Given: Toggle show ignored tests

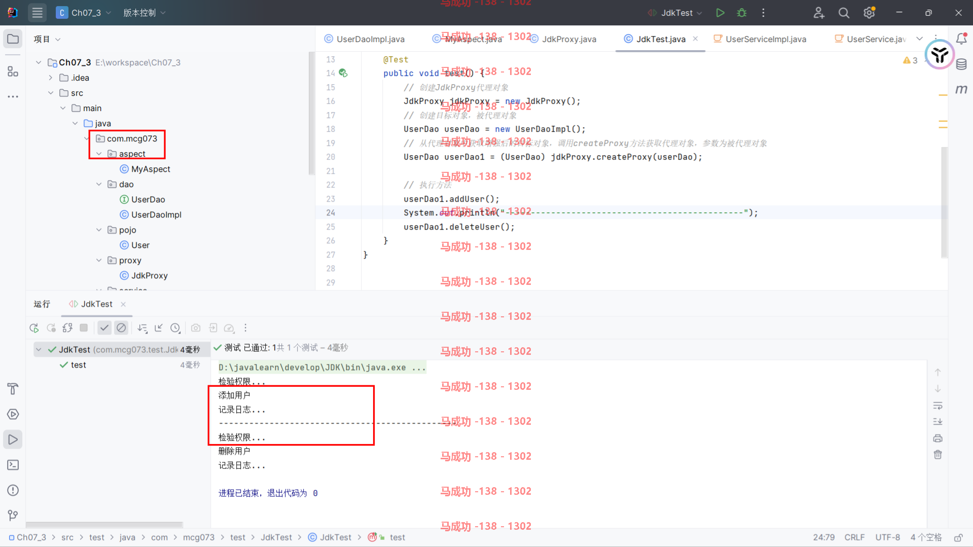Looking at the screenshot, I should click(x=121, y=328).
